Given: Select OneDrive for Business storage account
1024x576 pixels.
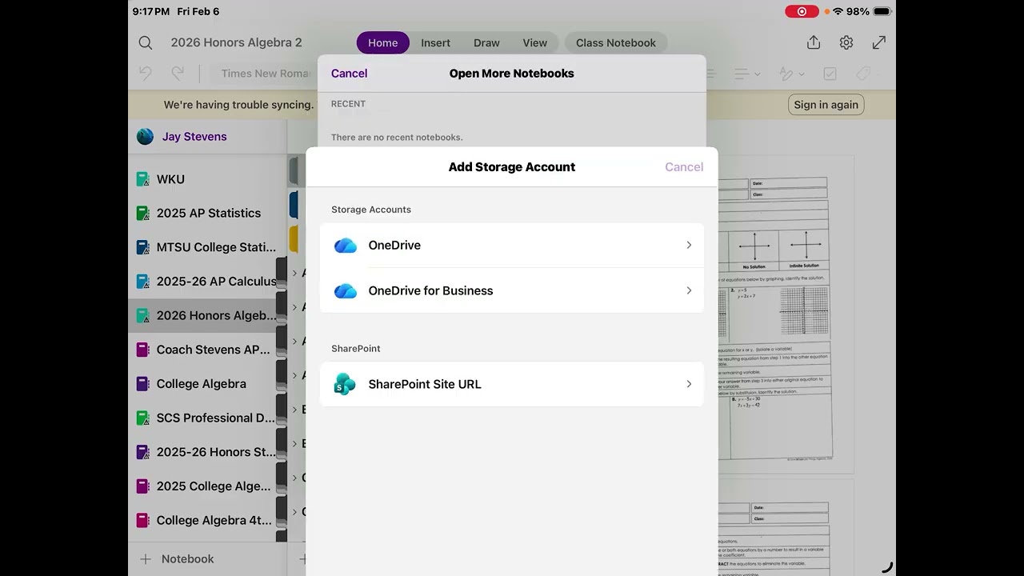Looking at the screenshot, I should pos(512,291).
